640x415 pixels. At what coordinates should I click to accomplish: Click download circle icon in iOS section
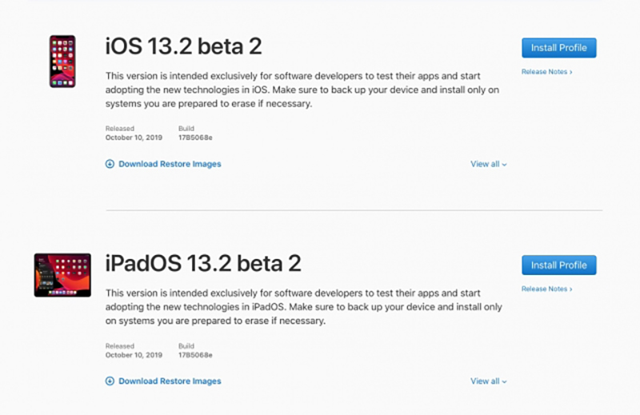pyautogui.click(x=110, y=164)
